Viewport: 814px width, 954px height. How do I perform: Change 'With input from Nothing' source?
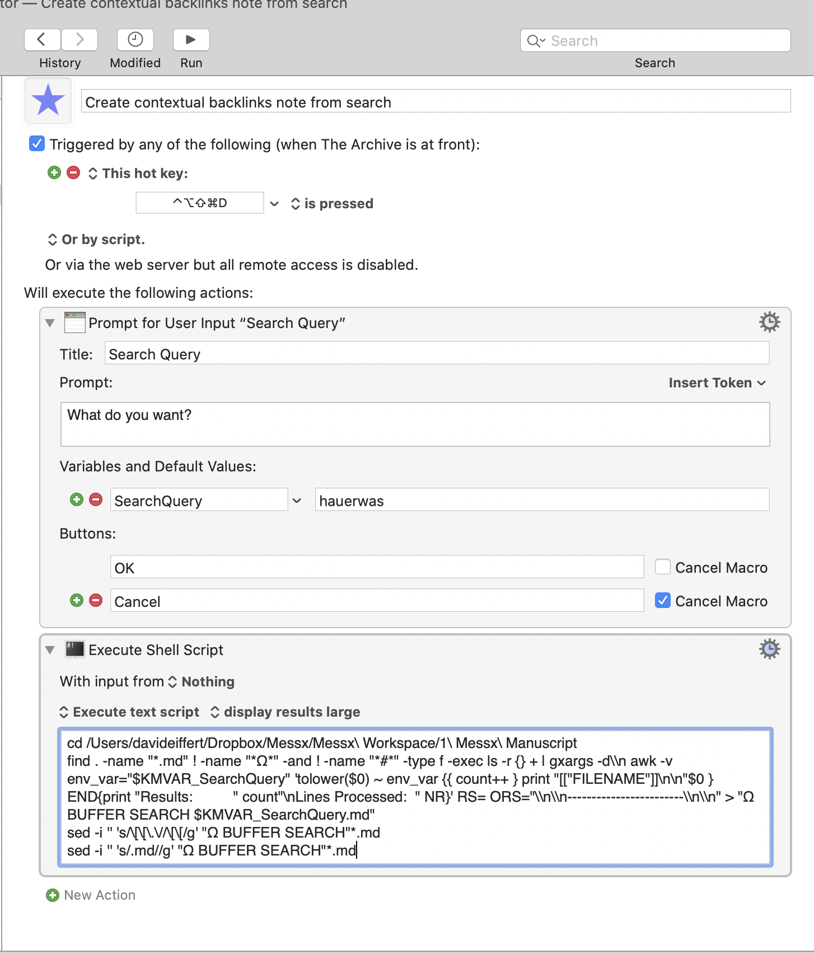(203, 682)
